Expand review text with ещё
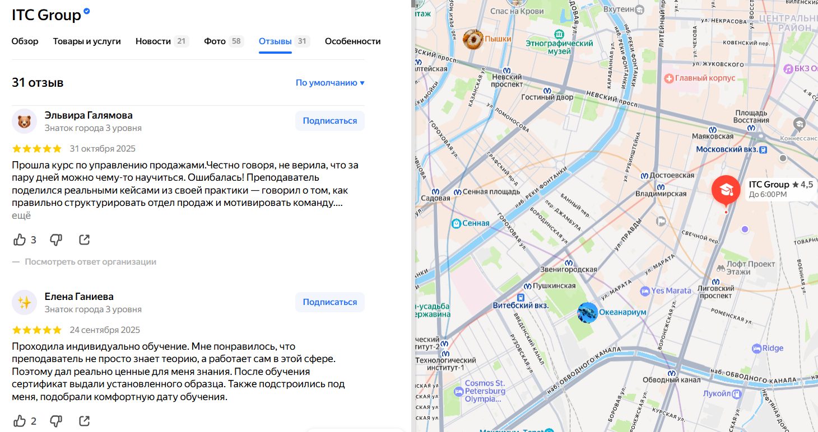The image size is (818, 432). (21, 215)
